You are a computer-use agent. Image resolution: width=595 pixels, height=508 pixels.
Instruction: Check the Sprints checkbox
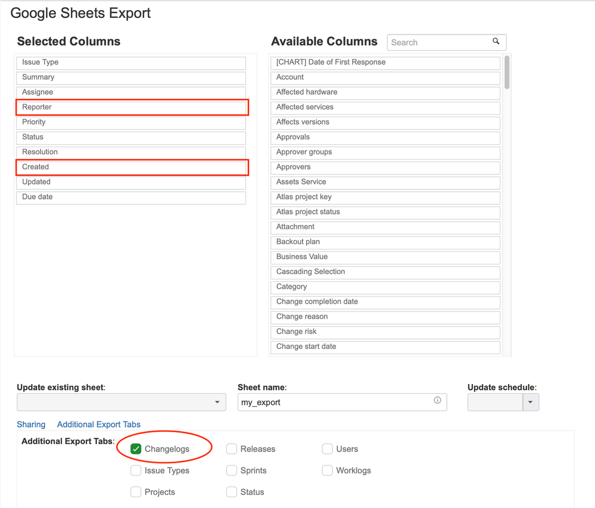pyautogui.click(x=232, y=470)
